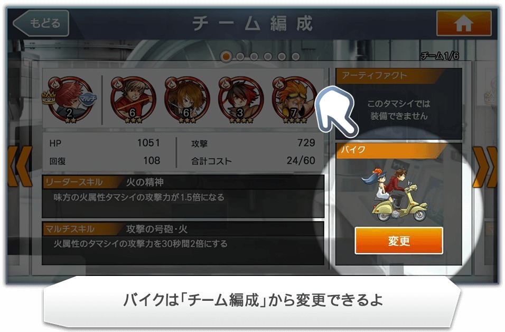Viewport: 505px width, 332px height.
Task: Open the アーティファクト panel header
Action: [390, 76]
